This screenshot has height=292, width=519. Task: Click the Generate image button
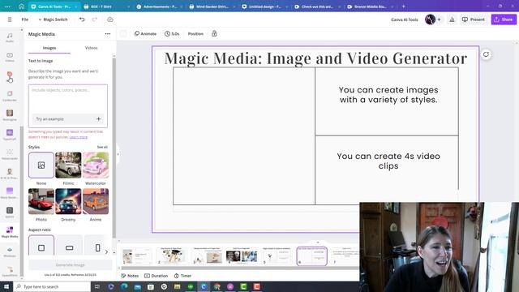pyautogui.click(x=71, y=265)
